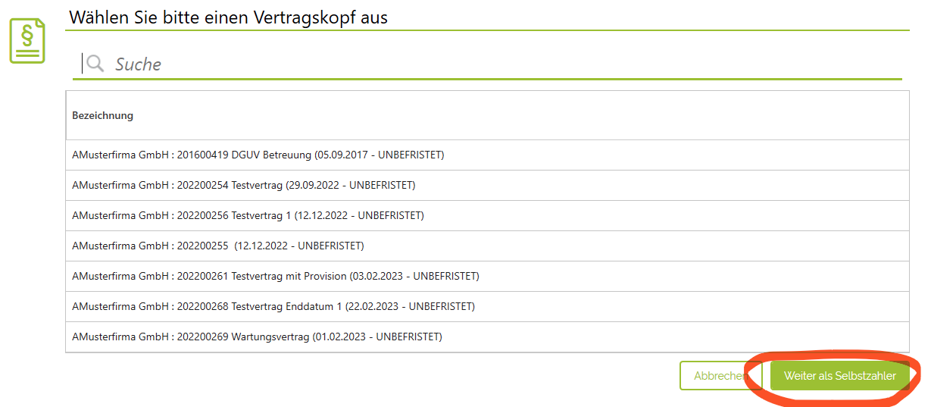Click the 01.02.2023 date in Wartungsvertrag row
The height and width of the screenshot is (407, 931).
tap(342, 337)
